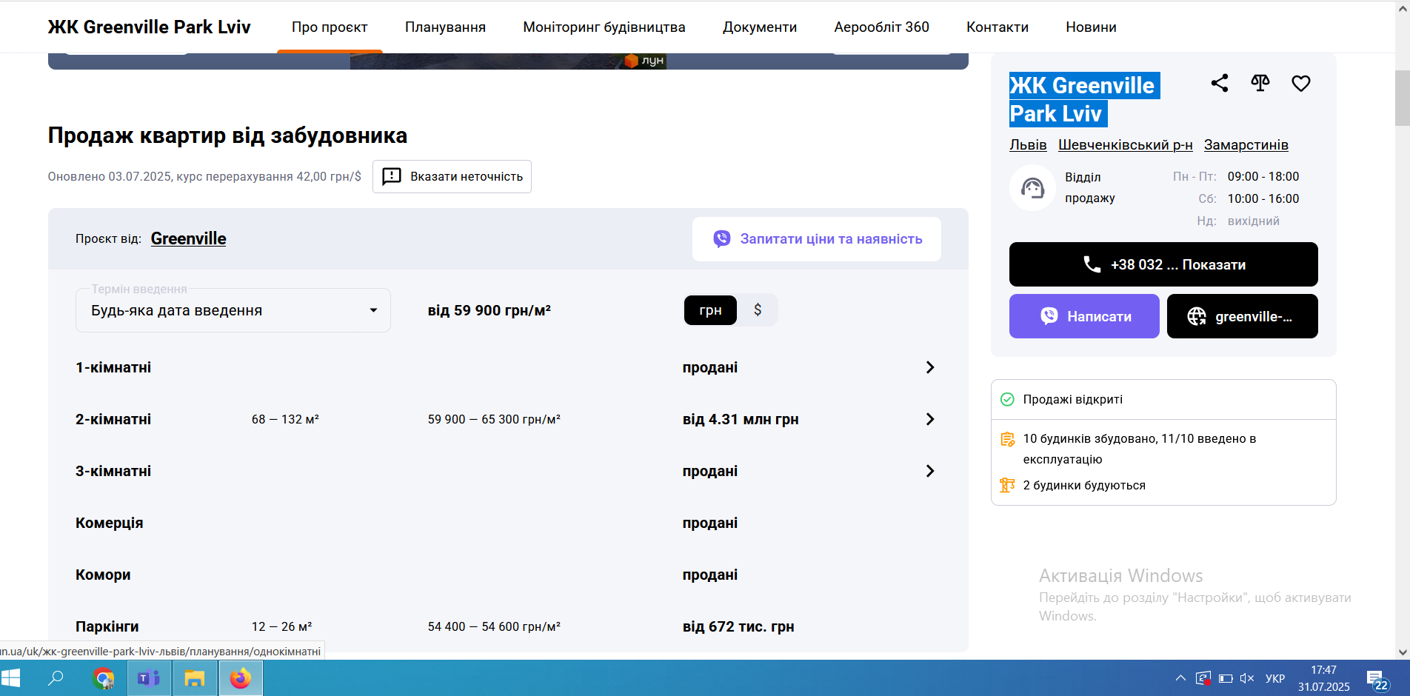
Task: Open the commissioning date dropdown
Action: [233, 310]
